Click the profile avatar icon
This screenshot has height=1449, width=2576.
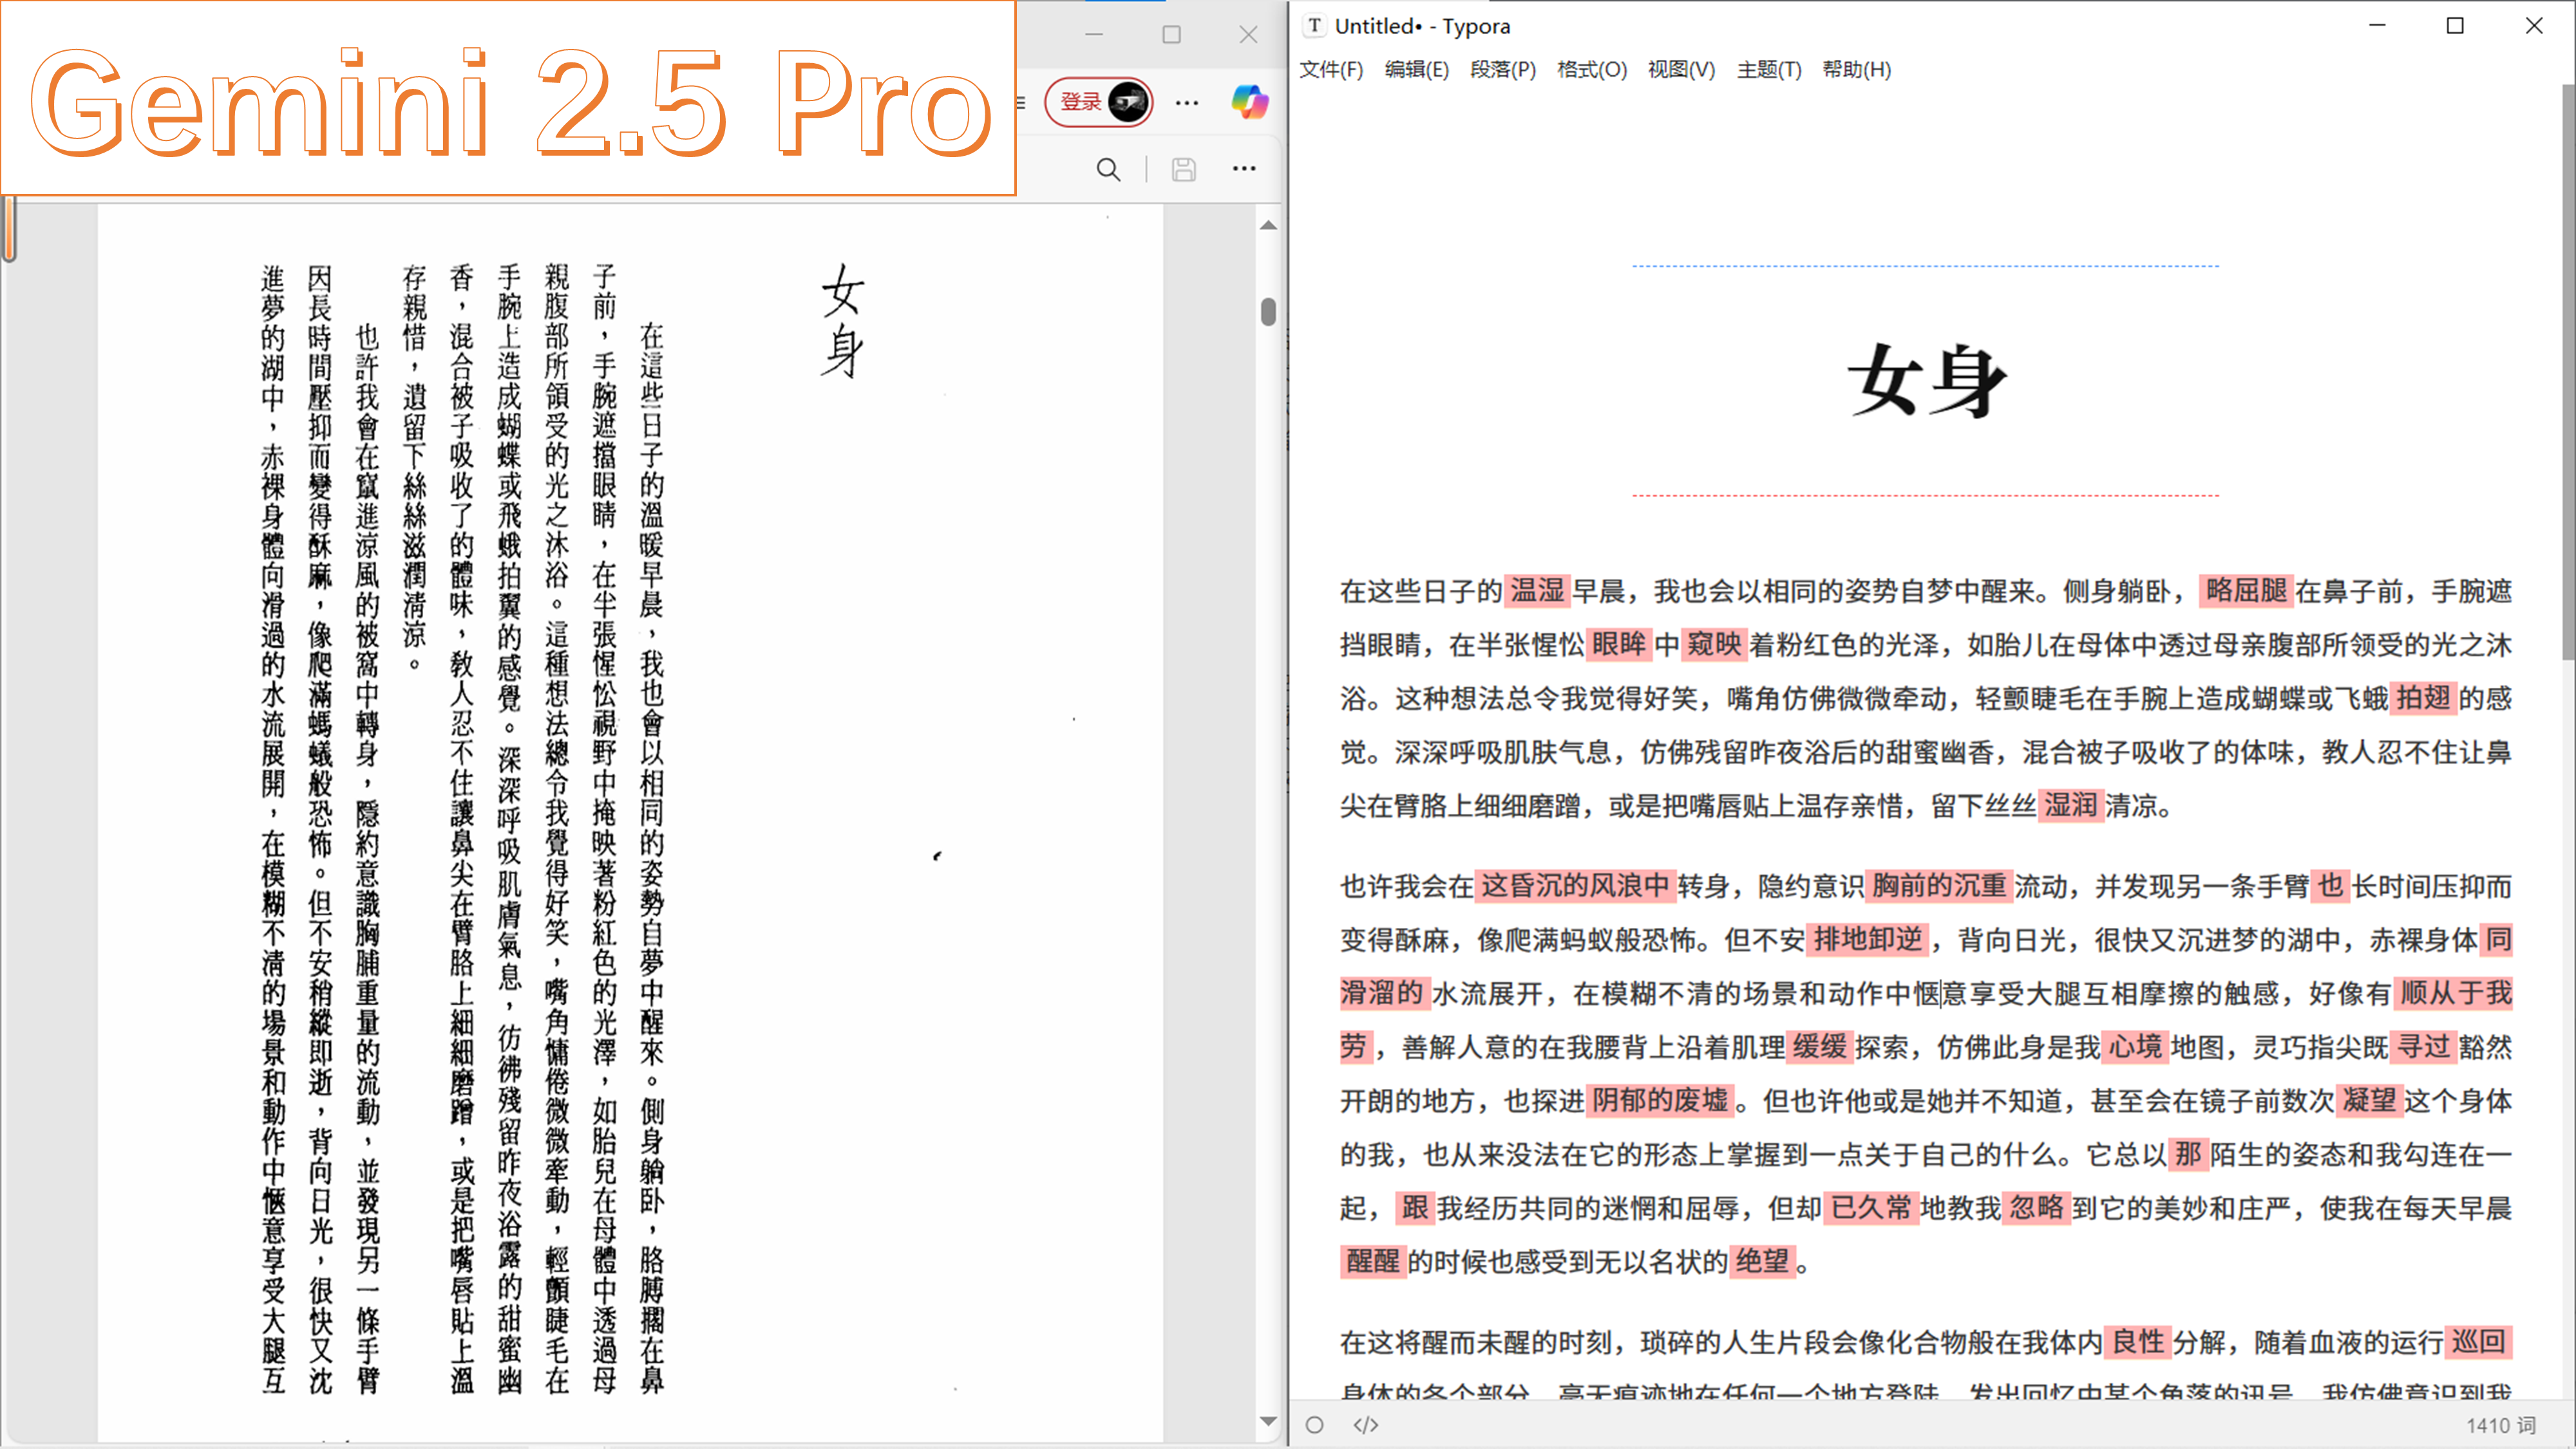pyautogui.click(x=1128, y=102)
